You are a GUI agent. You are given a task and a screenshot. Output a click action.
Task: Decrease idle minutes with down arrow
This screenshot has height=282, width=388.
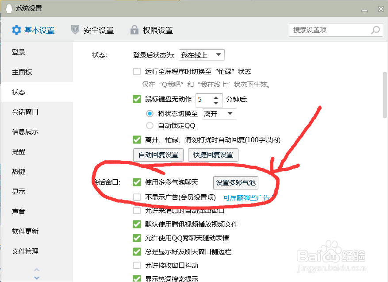tap(216, 103)
